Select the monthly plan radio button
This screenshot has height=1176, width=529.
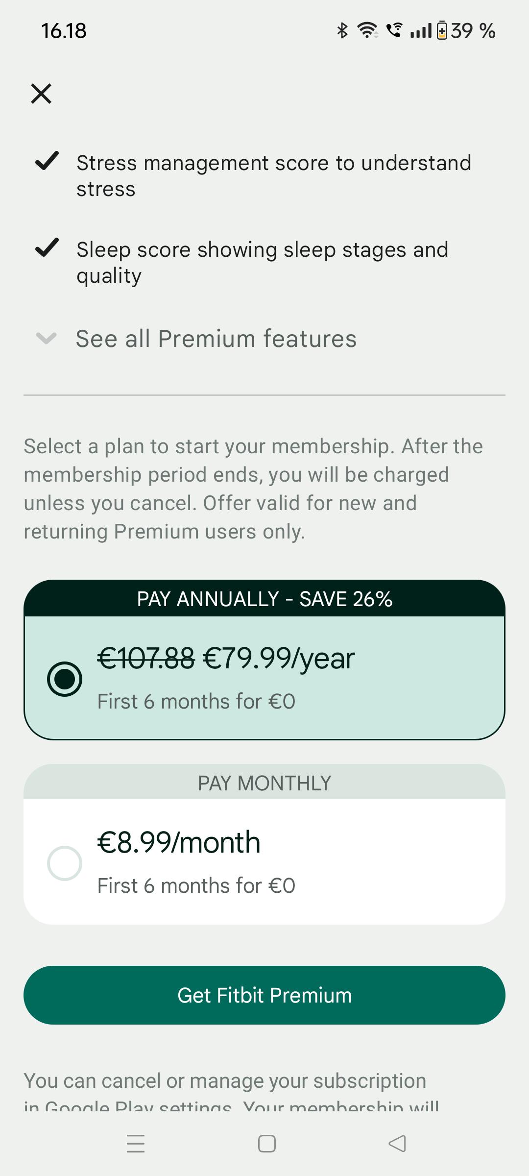point(65,863)
